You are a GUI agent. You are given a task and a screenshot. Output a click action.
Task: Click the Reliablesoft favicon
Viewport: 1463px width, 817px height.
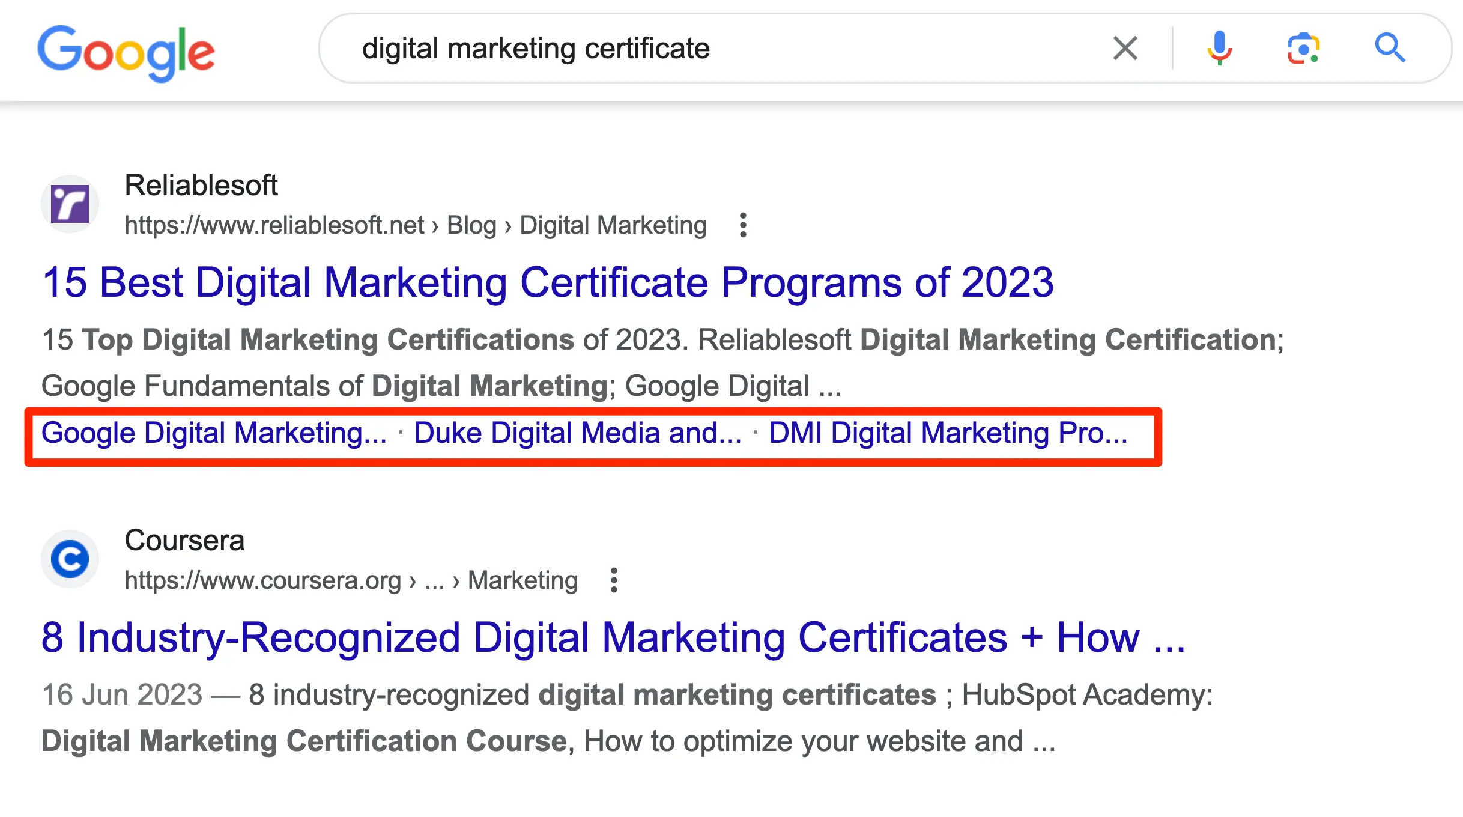point(70,204)
